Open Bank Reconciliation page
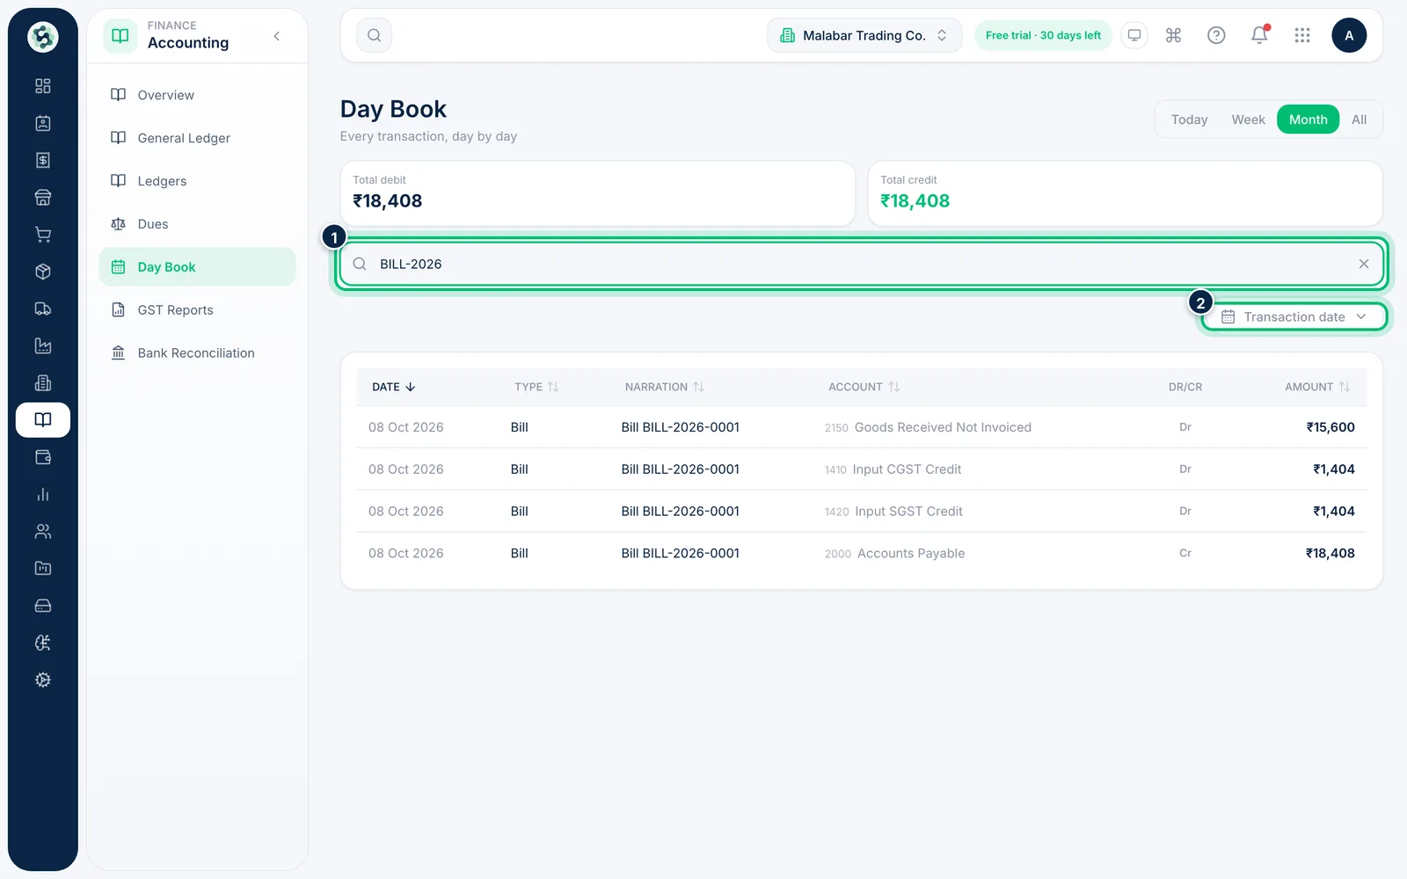Image resolution: width=1407 pixels, height=879 pixels. [x=197, y=353]
